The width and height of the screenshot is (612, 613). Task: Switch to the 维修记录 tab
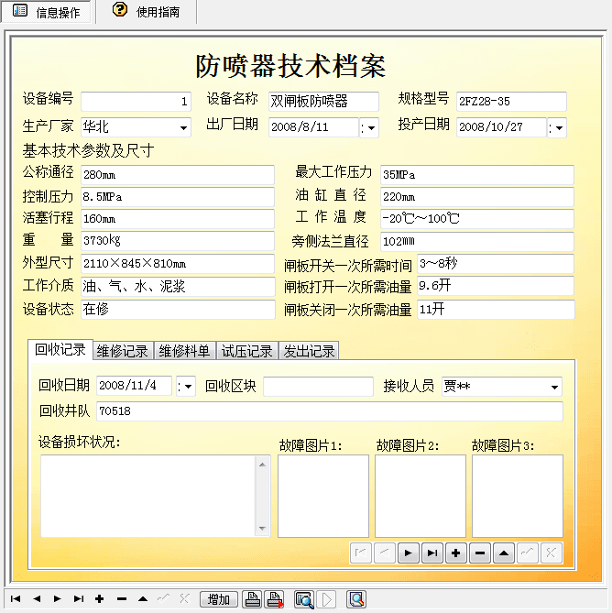click(123, 351)
